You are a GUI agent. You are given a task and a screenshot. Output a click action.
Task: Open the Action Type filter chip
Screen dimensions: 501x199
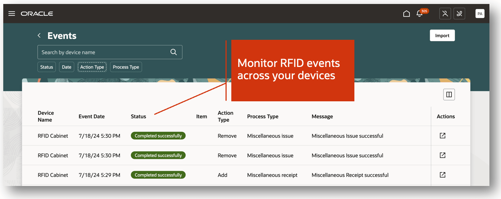tap(92, 67)
